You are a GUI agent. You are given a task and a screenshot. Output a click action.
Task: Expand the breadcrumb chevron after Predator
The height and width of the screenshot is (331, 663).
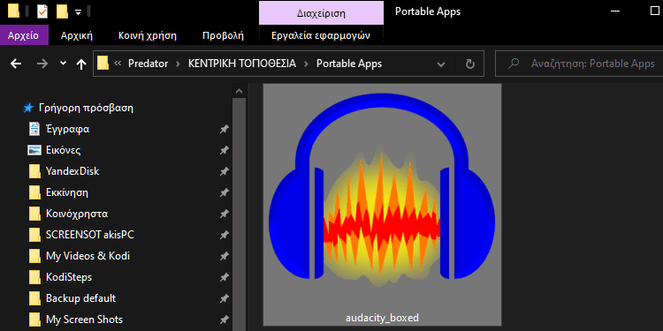178,64
